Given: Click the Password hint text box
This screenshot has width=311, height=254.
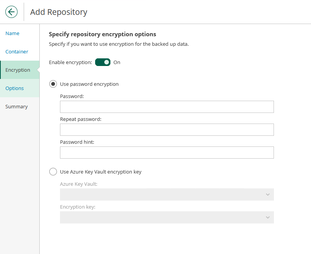Looking at the screenshot, I should 167,153.
